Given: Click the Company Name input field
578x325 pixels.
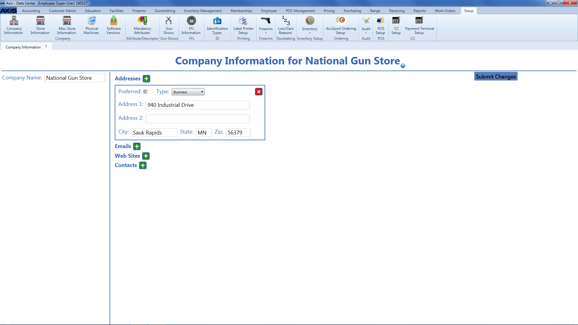Looking at the screenshot, I should [x=75, y=78].
